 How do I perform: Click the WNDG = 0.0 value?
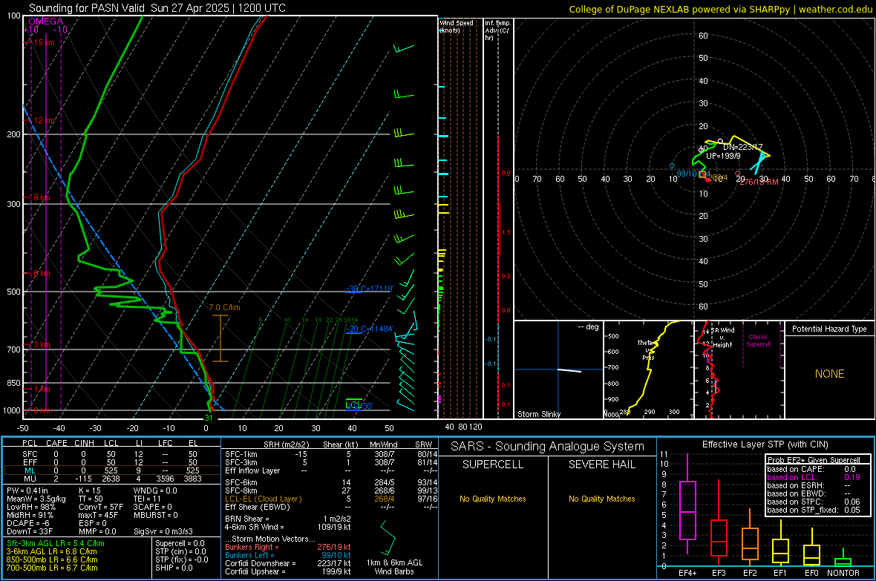click(x=155, y=490)
